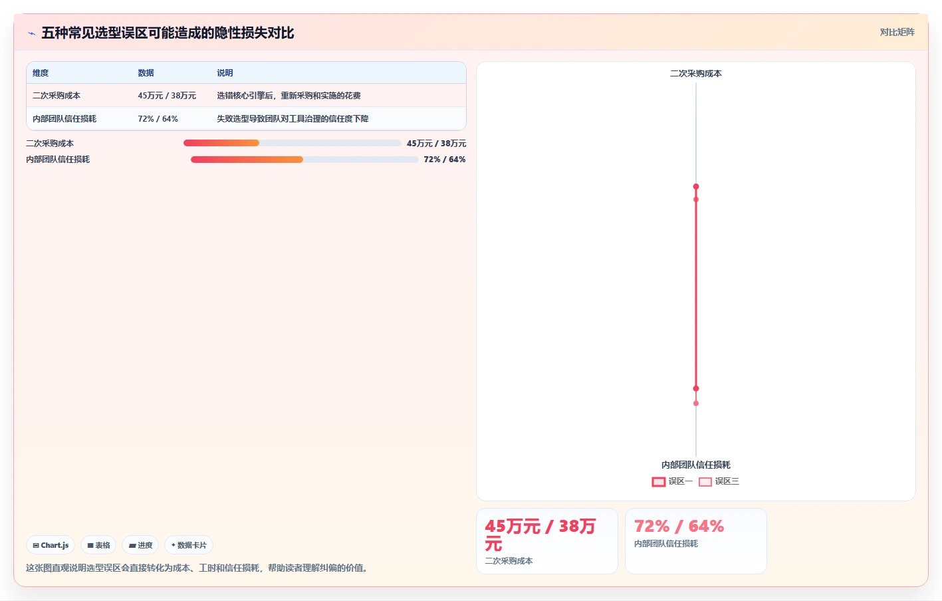Select the Chart.js tag chip
Viewport: 942px width, 601px height.
[x=51, y=545]
